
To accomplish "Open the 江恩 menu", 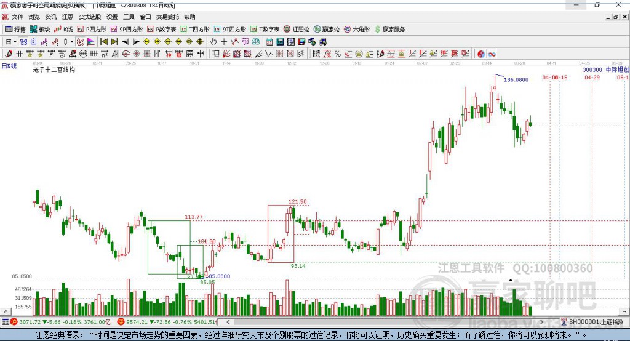I will point(68,17).
